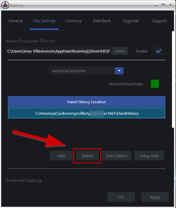Switch to Site Settings tab
The height and width of the screenshot is (208, 176).
coord(44,21)
